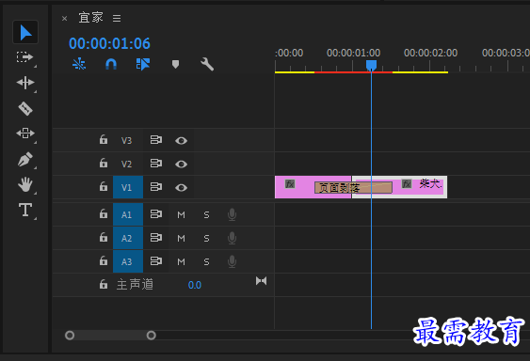Toggle lock on track V2
The image size is (530, 361).
pos(104,164)
